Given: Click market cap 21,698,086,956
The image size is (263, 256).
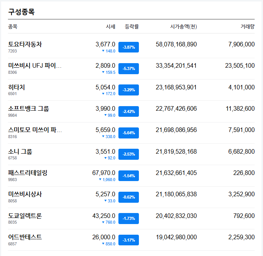Looking at the screenshot, I should pyautogui.click(x=176, y=130).
